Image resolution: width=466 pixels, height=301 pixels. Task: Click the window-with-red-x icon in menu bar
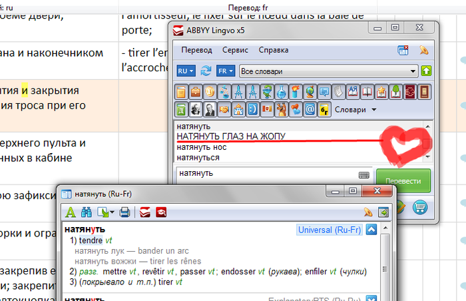[403, 50]
